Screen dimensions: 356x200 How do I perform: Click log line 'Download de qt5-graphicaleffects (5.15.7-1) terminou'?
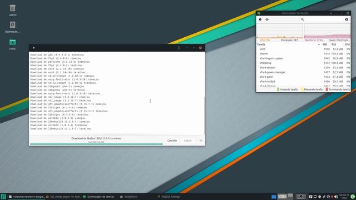[x=69, y=111]
